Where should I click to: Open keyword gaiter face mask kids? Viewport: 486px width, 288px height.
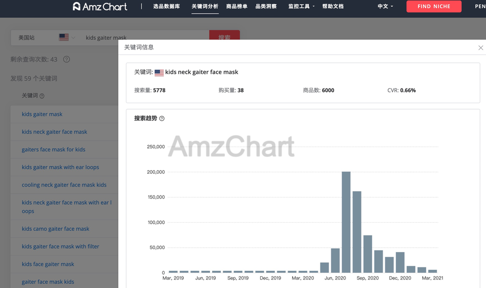coord(48,281)
